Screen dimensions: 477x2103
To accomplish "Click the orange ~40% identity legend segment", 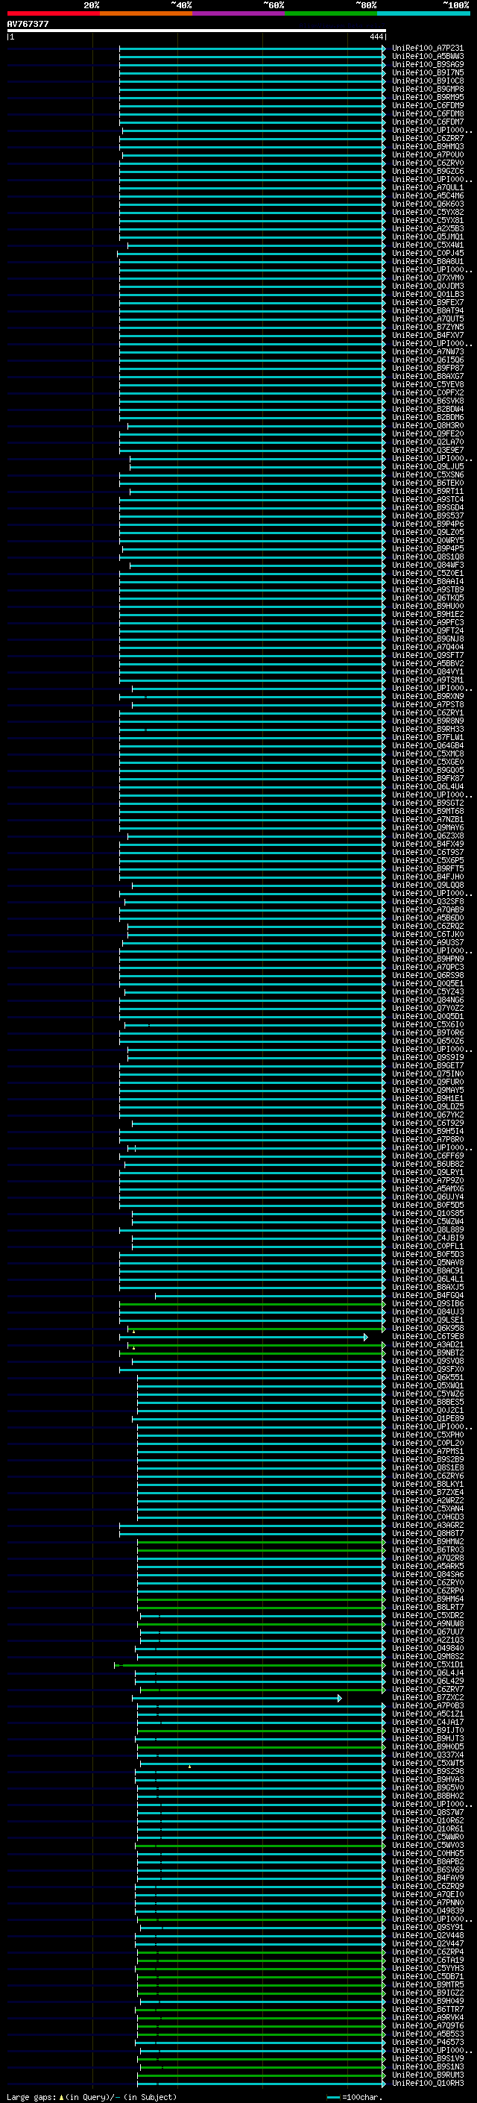I will (146, 13).
